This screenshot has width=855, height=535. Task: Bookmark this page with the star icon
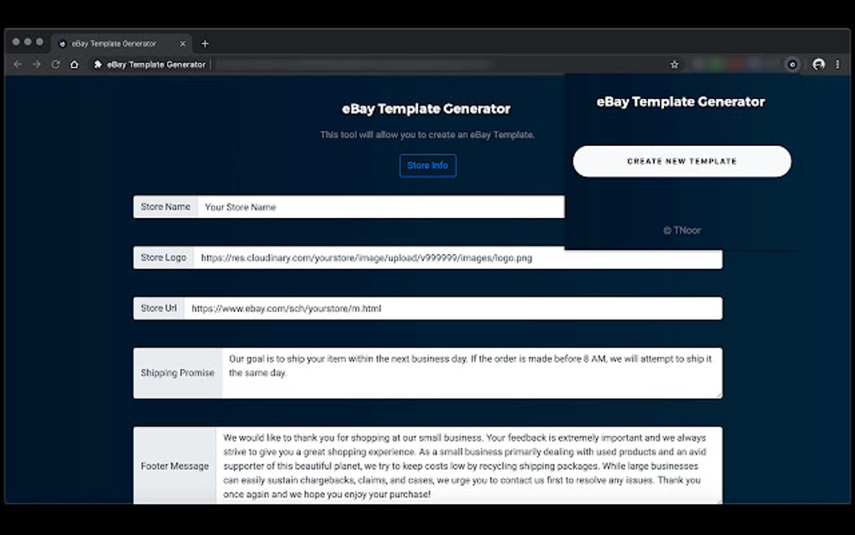coord(675,64)
